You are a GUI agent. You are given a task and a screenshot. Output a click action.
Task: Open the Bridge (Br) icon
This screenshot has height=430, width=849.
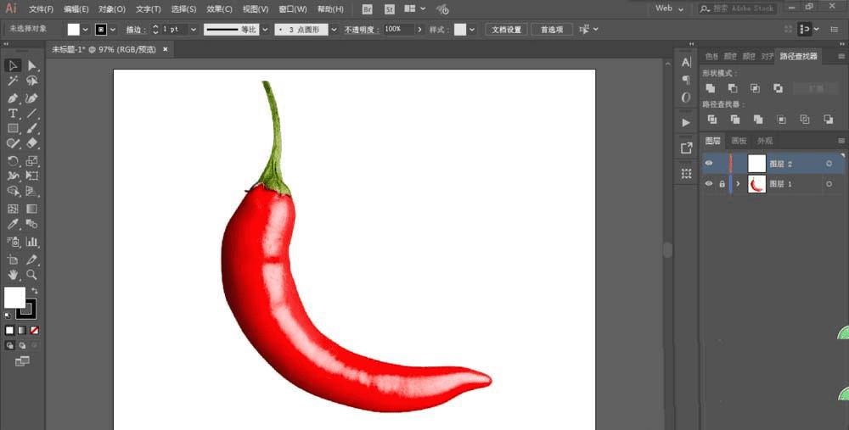tap(367, 9)
